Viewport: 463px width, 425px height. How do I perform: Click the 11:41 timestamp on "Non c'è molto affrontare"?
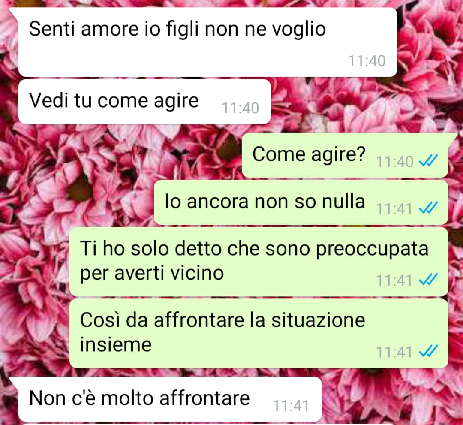pos(291,406)
